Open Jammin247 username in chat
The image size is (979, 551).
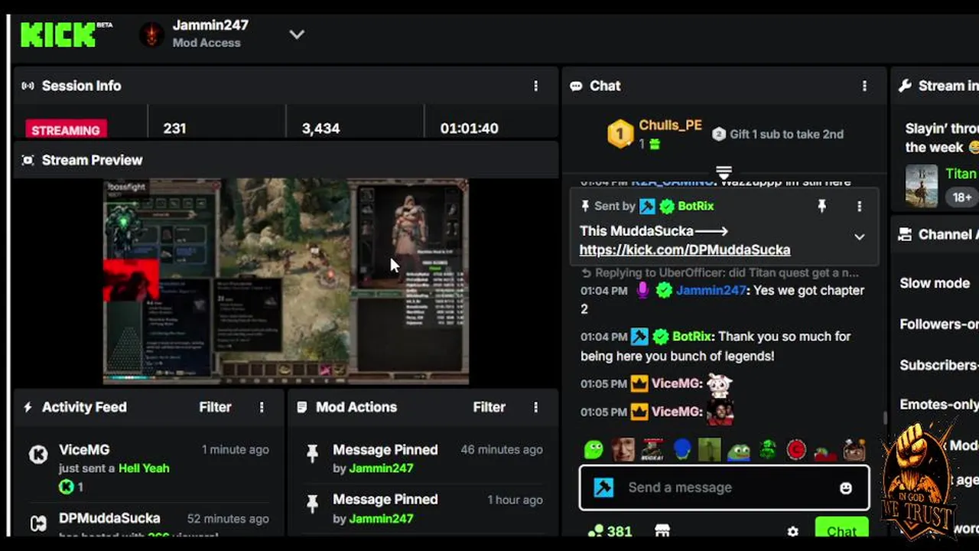(711, 291)
